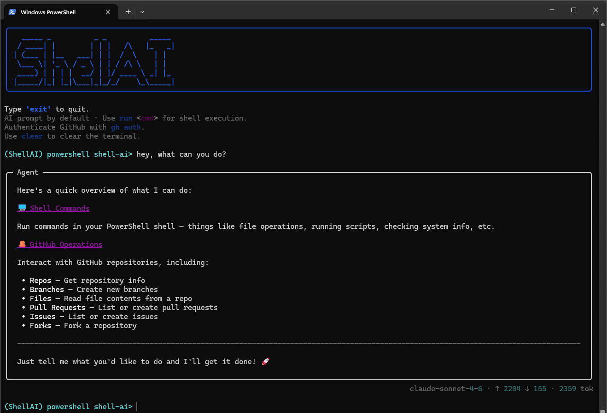Click the PowerShell icon in the tab
Screen dimensions: 607x413
tap(12, 12)
